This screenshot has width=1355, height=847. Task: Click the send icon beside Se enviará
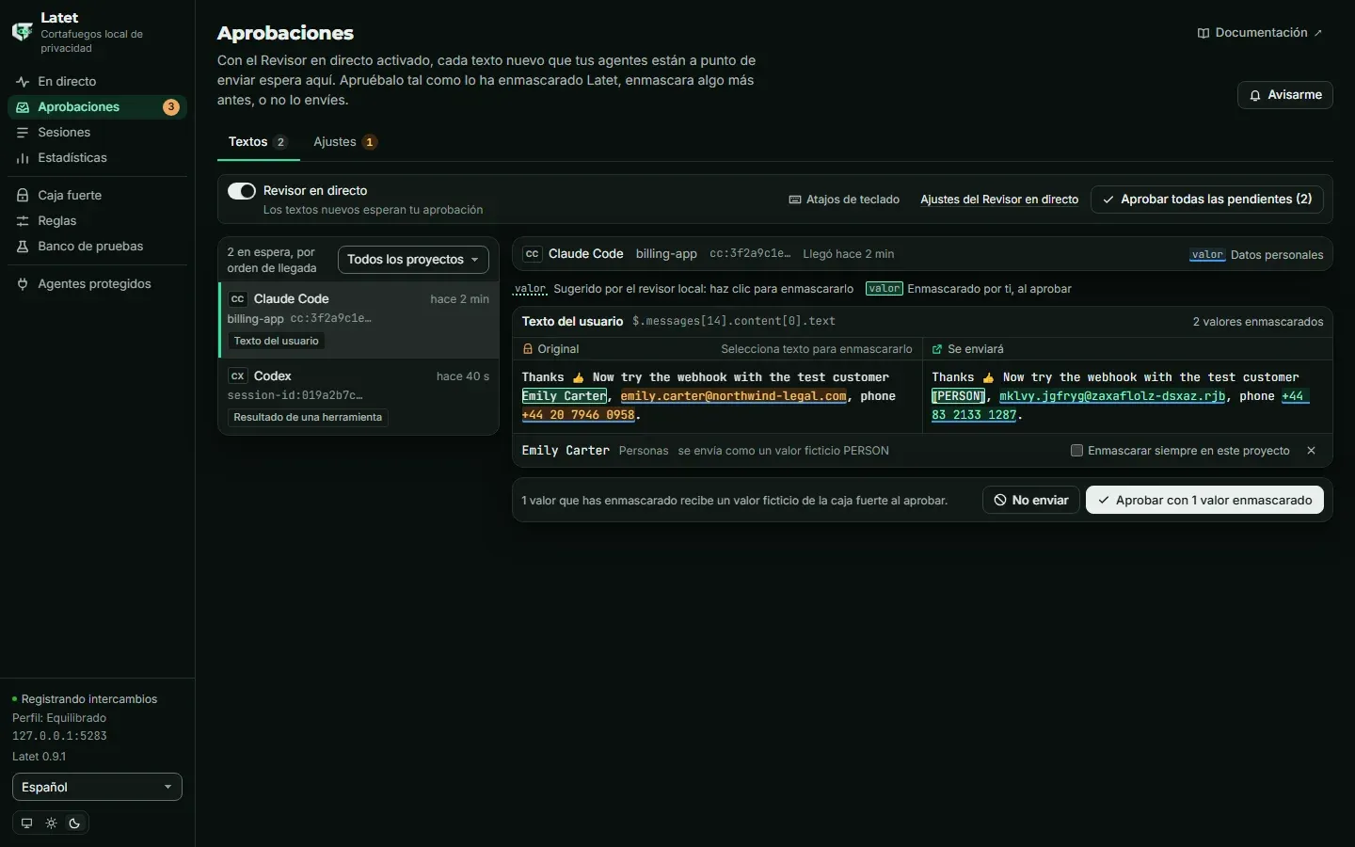pyautogui.click(x=937, y=349)
